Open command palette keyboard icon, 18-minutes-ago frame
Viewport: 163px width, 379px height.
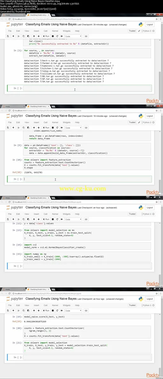[x=86, y=127]
